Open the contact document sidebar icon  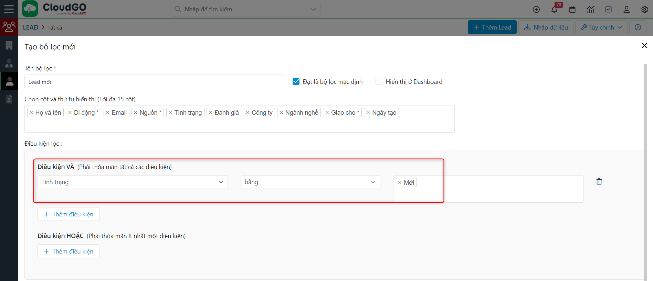tap(9, 99)
